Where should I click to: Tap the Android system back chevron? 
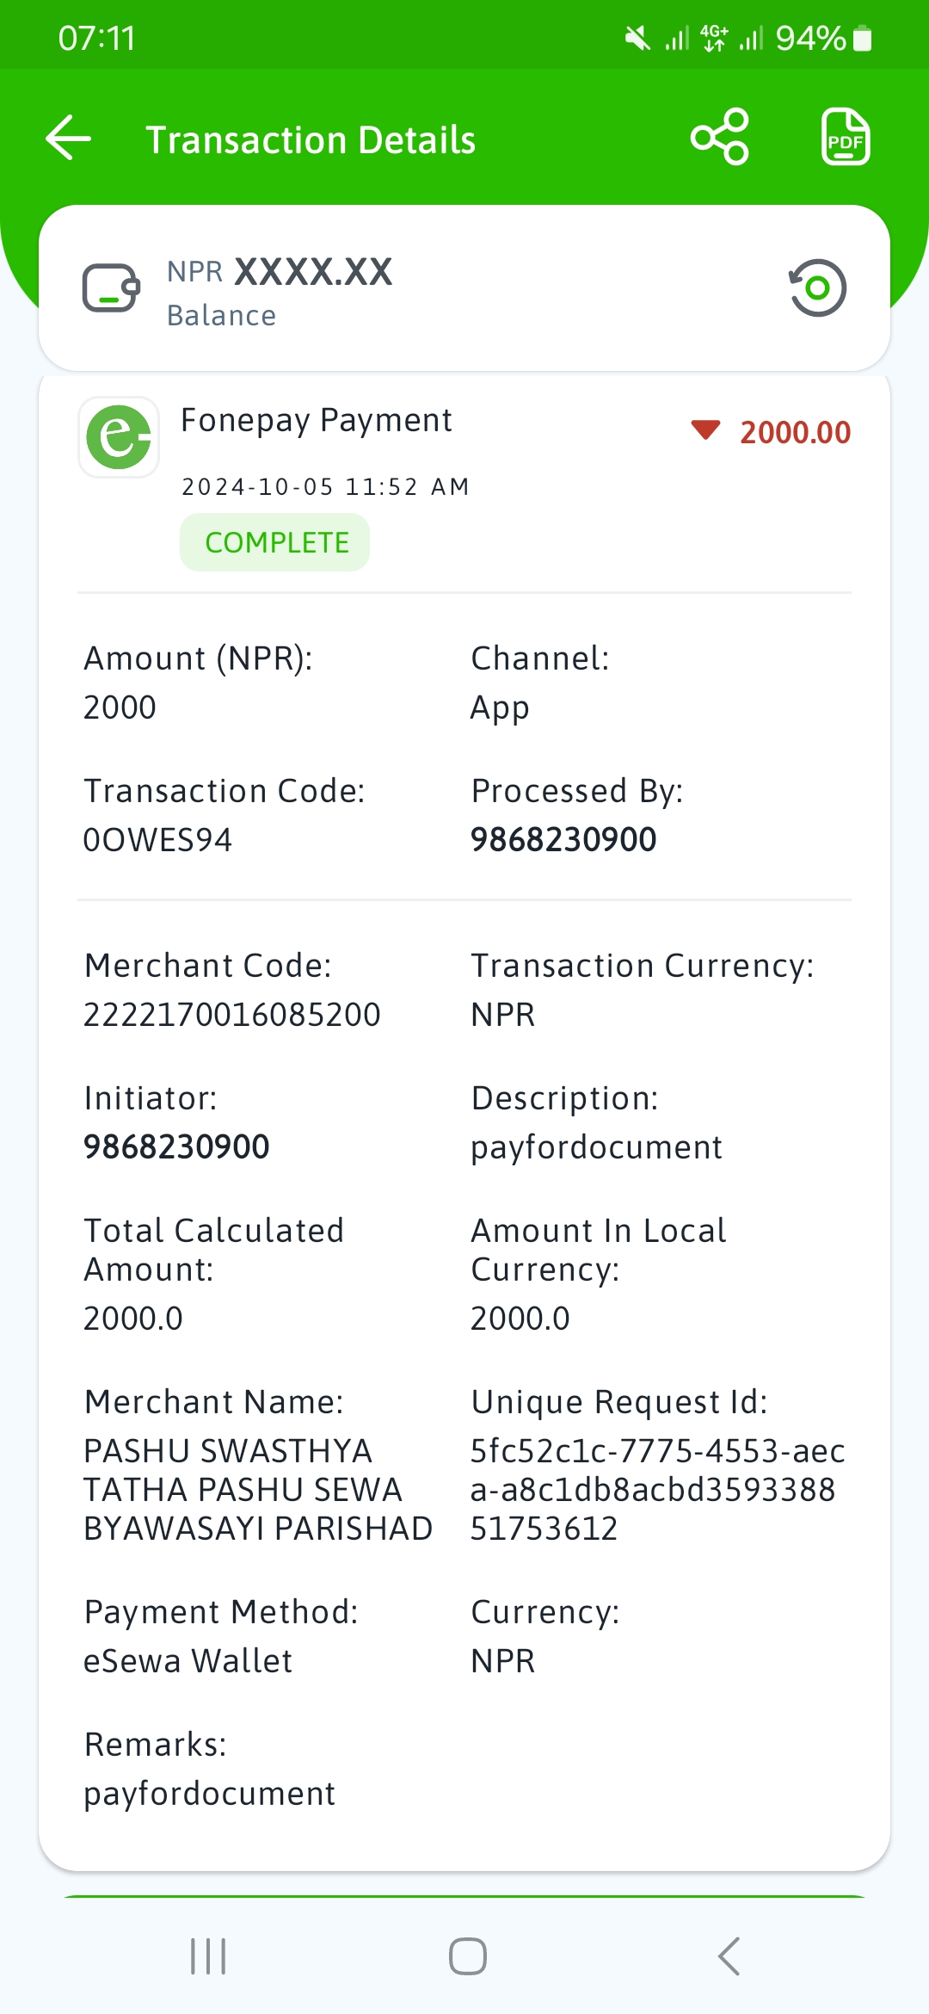pyautogui.click(x=729, y=1956)
